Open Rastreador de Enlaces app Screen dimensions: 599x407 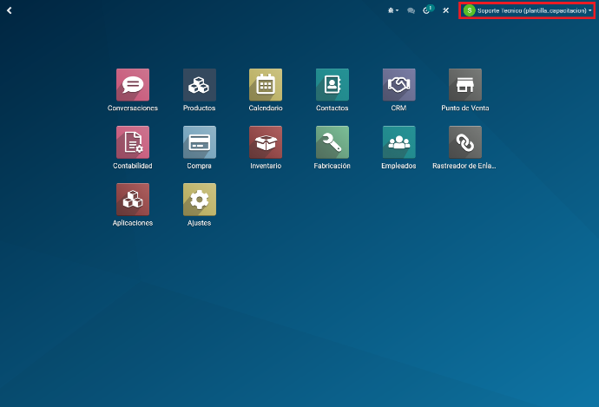[465, 142]
